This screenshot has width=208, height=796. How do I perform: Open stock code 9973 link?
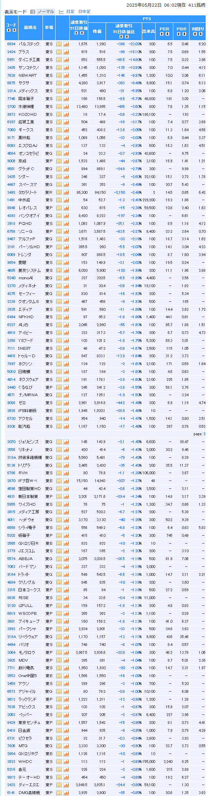(x=11, y=114)
